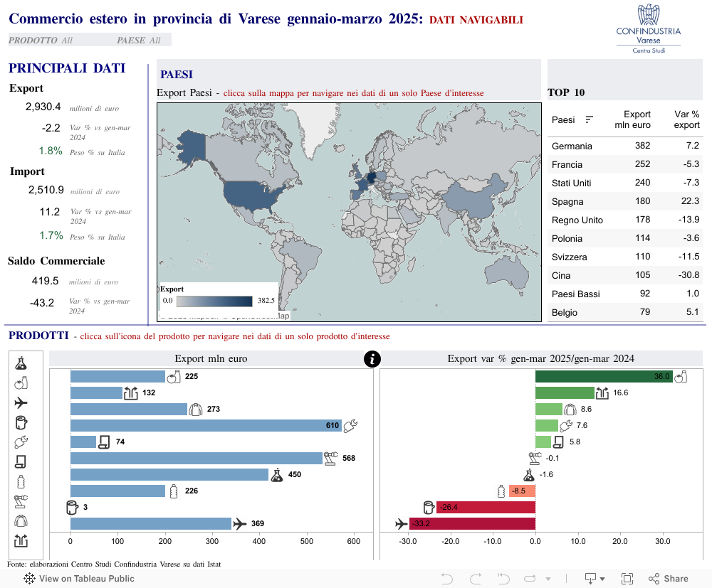Click the Import total value 2,510.9

pos(46,190)
